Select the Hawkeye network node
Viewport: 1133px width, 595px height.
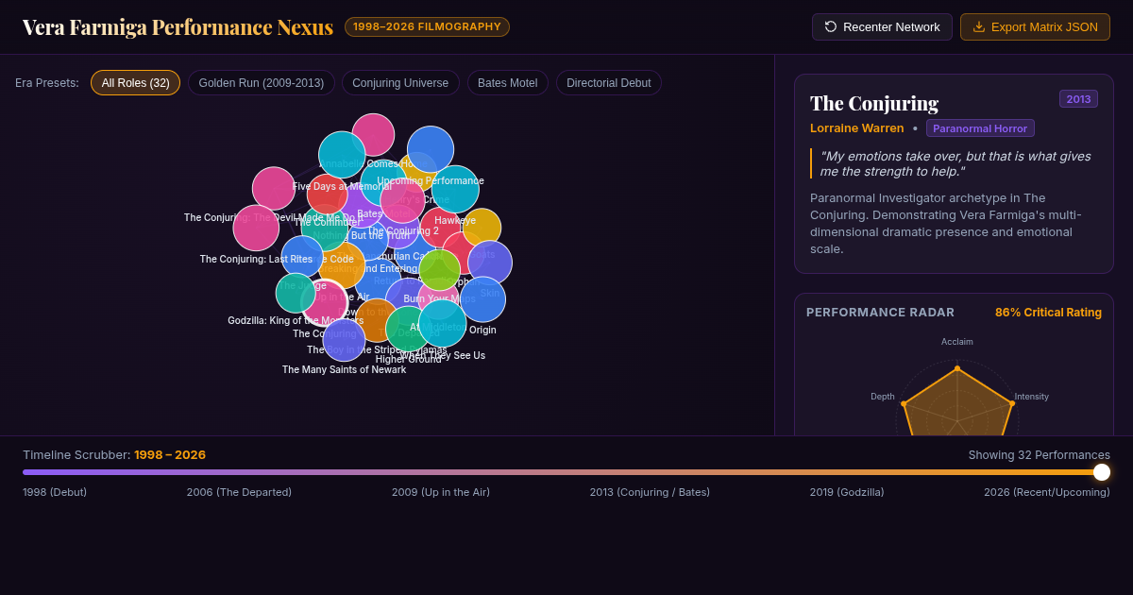pos(455,189)
